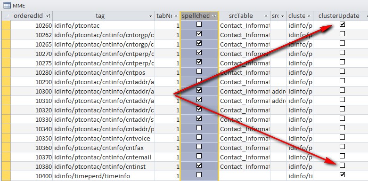Click the tag cell idinfo/timeperd/timeinfo

click(x=104, y=176)
